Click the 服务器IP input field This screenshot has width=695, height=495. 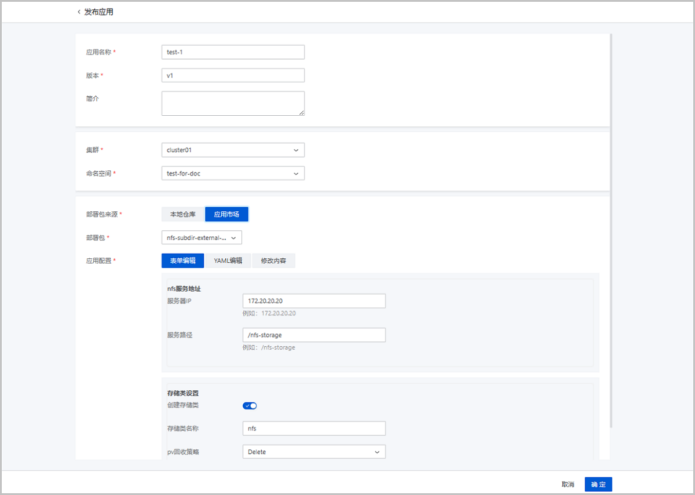coord(314,301)
